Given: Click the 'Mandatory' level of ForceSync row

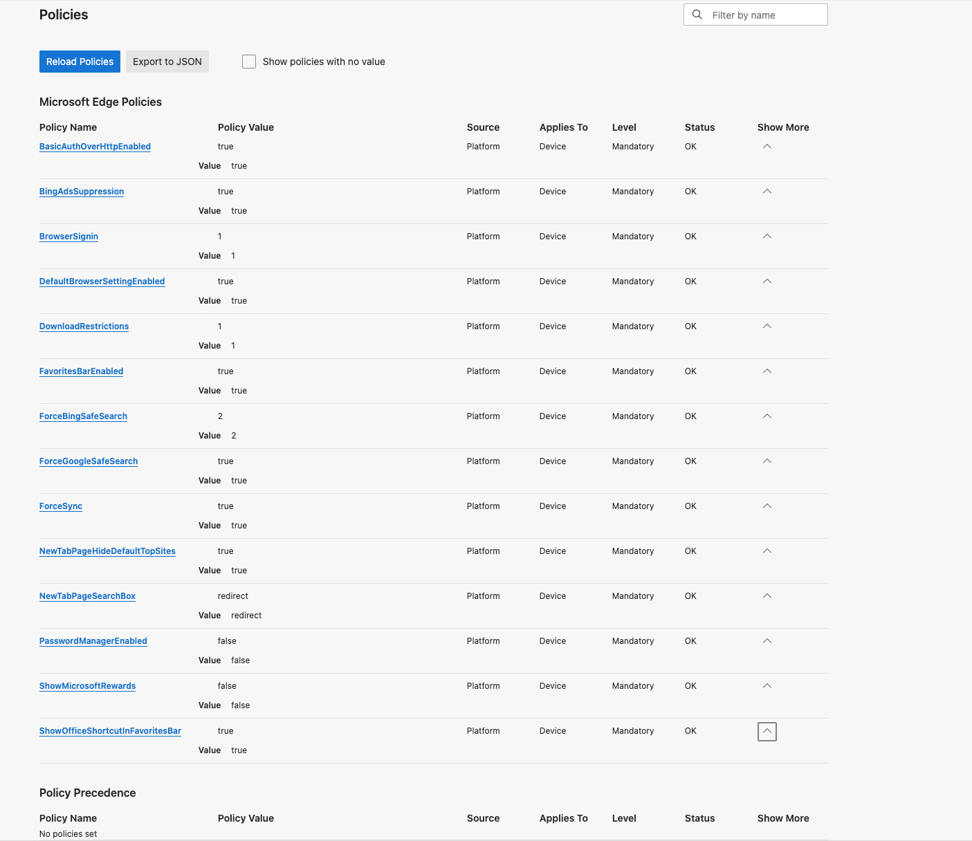Looking at the screenshot, I should coord(633,506).
